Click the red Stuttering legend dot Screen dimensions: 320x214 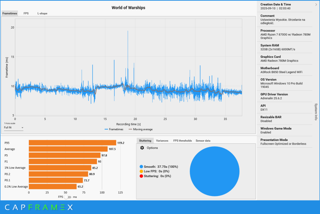point(141,176)
